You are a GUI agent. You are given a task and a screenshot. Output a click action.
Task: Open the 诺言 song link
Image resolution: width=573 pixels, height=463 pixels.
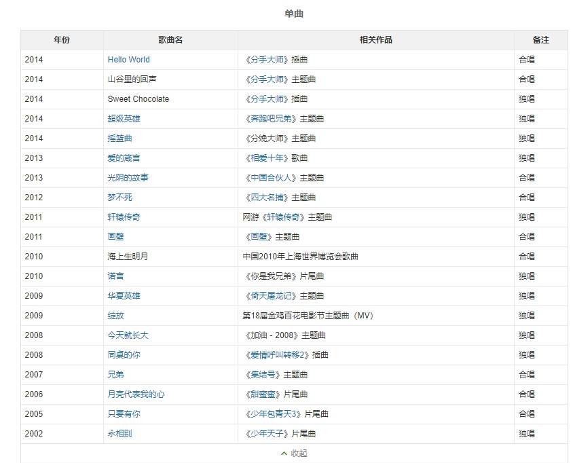pyautogui.click(x=116, y=276)
